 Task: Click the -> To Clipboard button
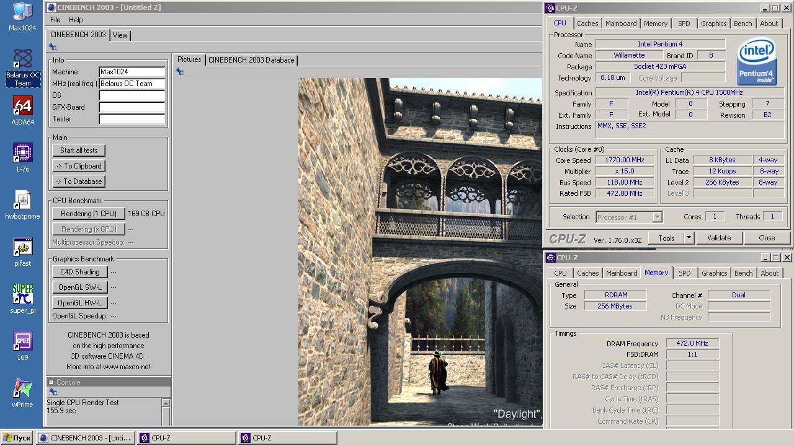point(79,166)
